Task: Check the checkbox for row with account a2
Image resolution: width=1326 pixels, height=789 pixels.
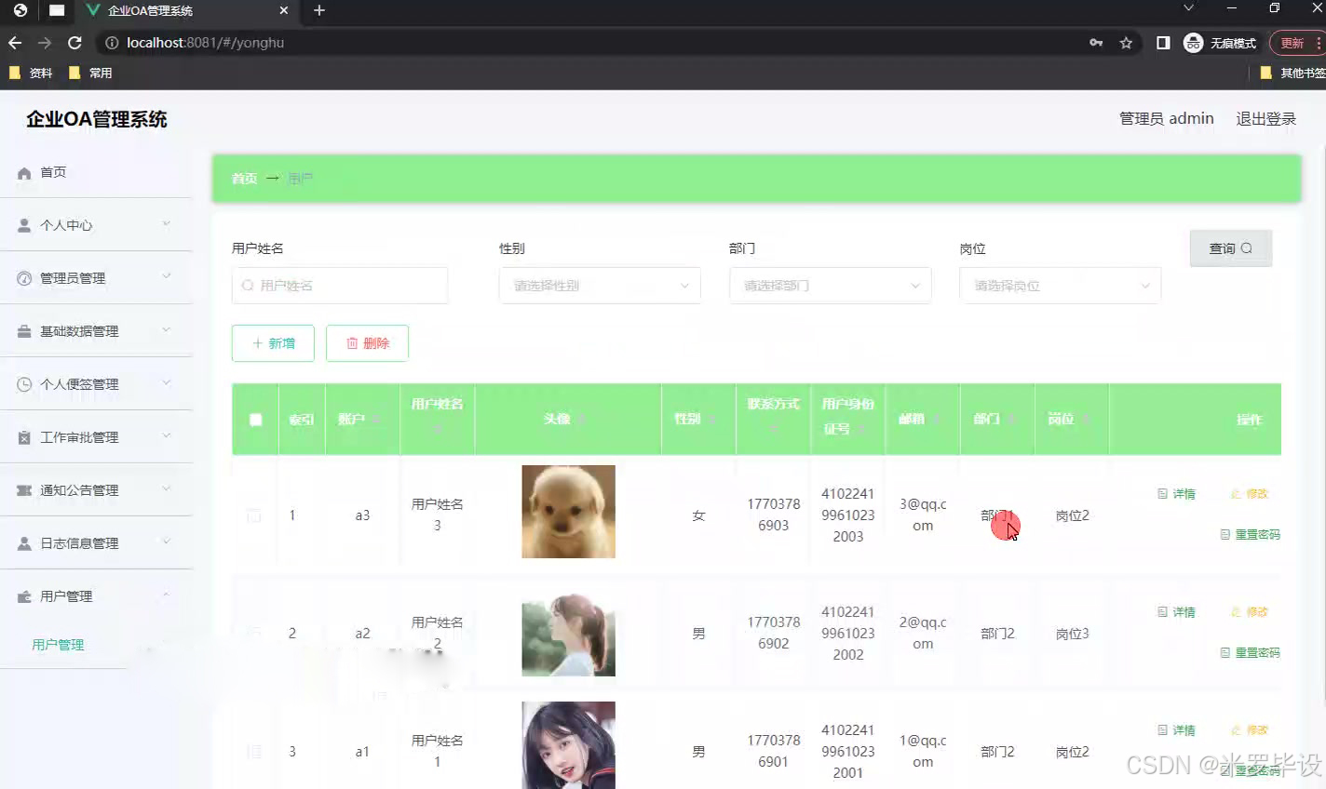Action: [254, 633]
